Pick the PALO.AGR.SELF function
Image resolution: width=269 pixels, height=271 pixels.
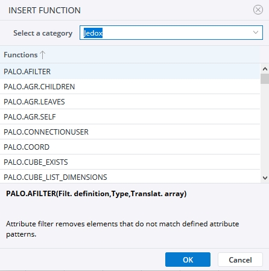pyautogui.click(x=130, y=116)
